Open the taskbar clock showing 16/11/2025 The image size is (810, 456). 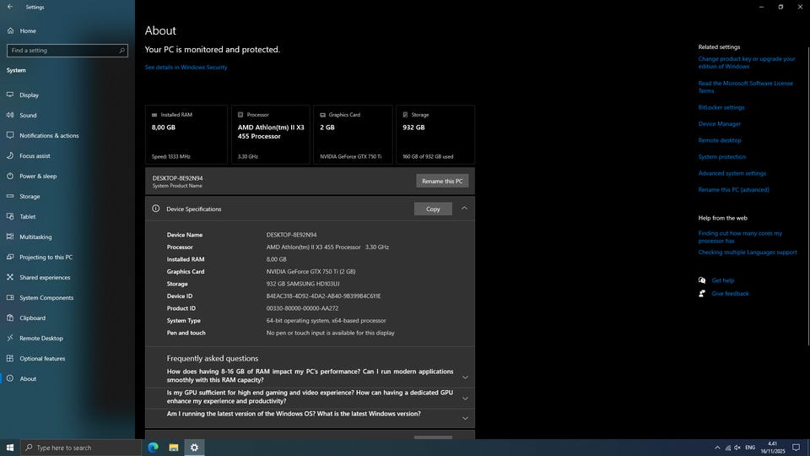[x=772, y=448]
